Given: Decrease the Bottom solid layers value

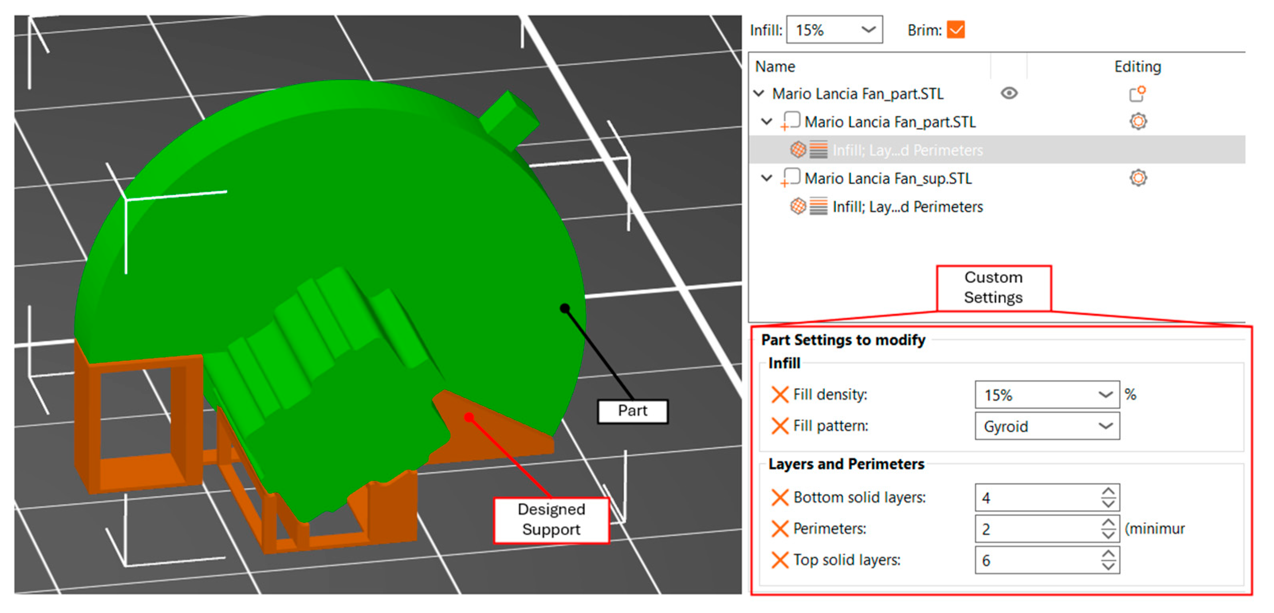Looking at the screenshot, I should [x=1108, y=504].
